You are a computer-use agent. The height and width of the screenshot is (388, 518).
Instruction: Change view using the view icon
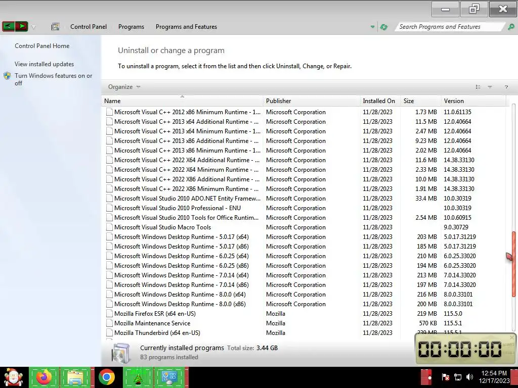pyautogui.click(x=478, y=87)
